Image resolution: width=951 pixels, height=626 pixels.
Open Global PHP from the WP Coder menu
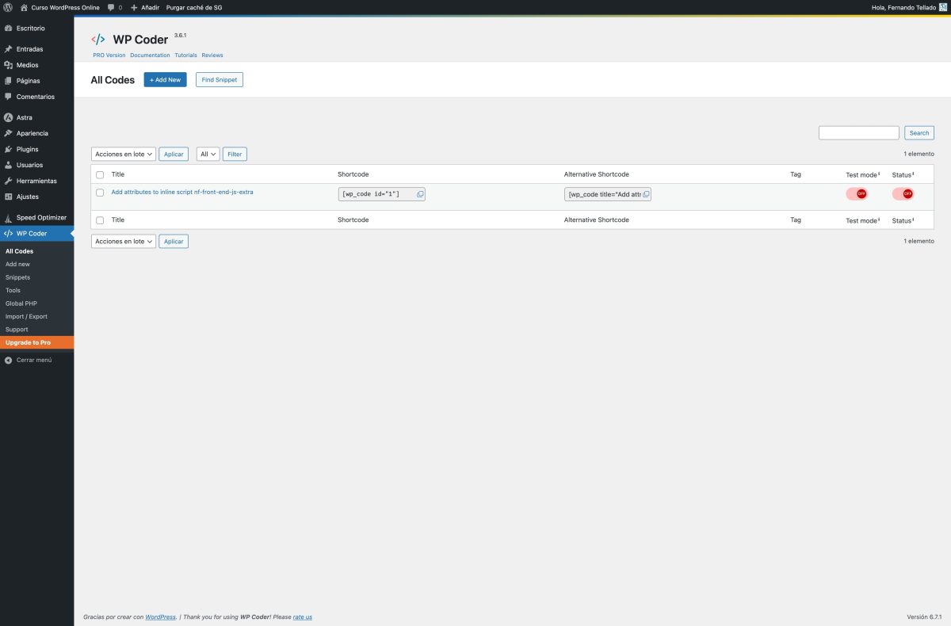20,303
